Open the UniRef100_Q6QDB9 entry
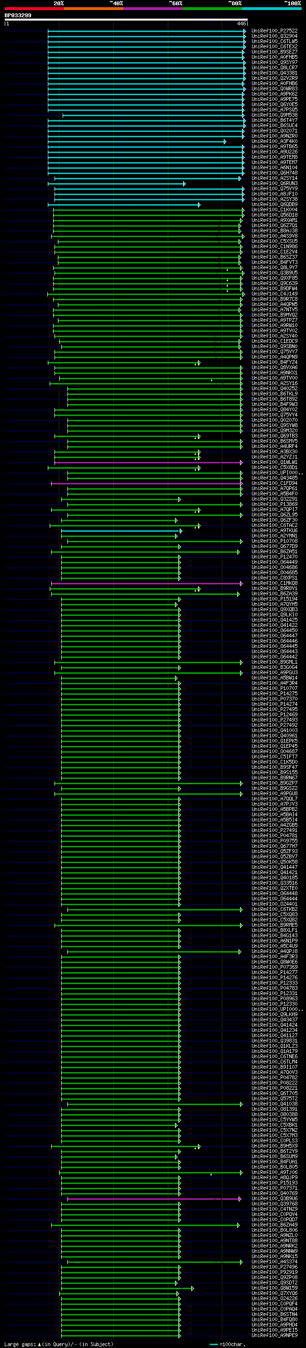This screenshot has width=306, height=1348. click(x=274, y=205)
